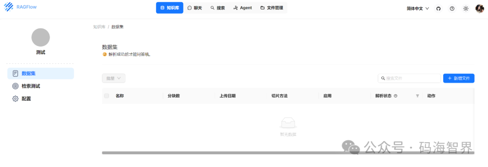Viewport: 488px width, 167px height.
Task: Click the horizontal scrollbar under the table
Action: pyautogui.click(x=288, y=153)
